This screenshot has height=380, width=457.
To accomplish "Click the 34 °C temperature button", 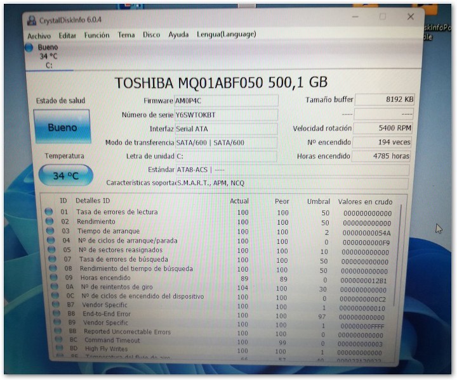I will pyautogui.click(x=66, y=175).
